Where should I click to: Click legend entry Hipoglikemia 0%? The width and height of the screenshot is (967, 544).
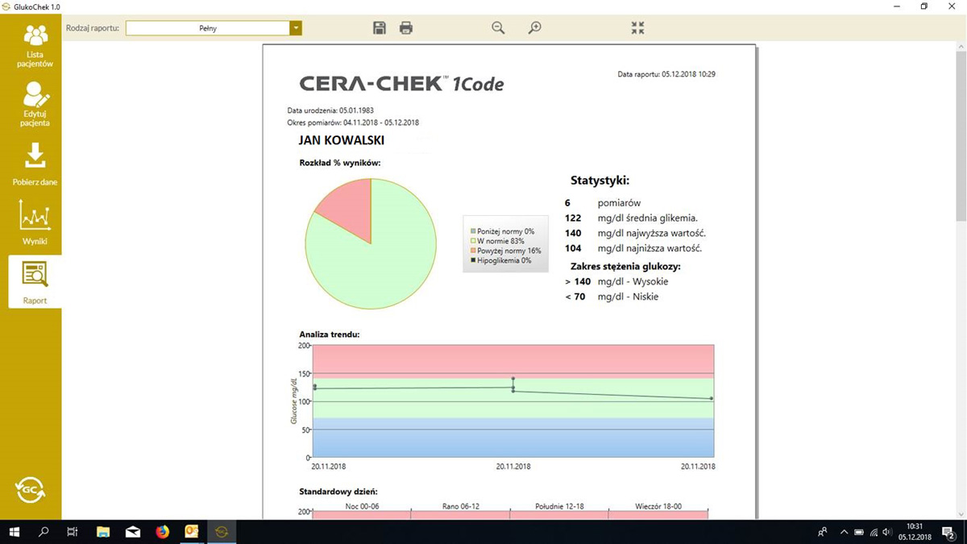[x=500, y=260]
